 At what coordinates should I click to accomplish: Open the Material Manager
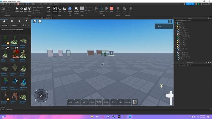tap(77, 10)
